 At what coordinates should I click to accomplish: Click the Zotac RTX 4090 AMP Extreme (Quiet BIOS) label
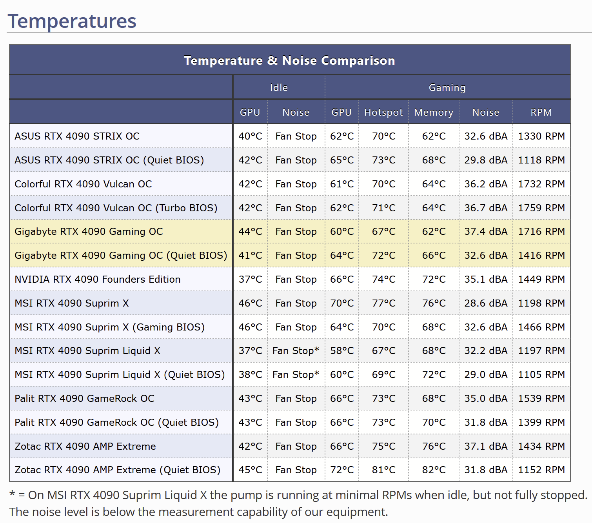pos(117,470)
